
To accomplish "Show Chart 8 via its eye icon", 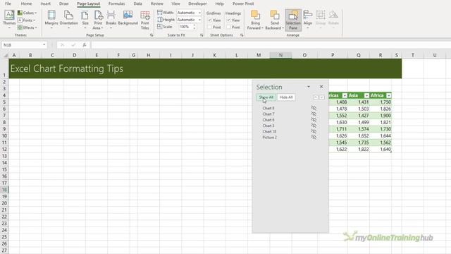I will pyautogui.click(x=314, y=108).
